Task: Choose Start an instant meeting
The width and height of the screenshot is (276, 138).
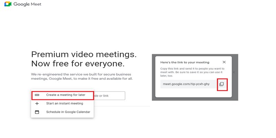Action: tap(62, 103)
